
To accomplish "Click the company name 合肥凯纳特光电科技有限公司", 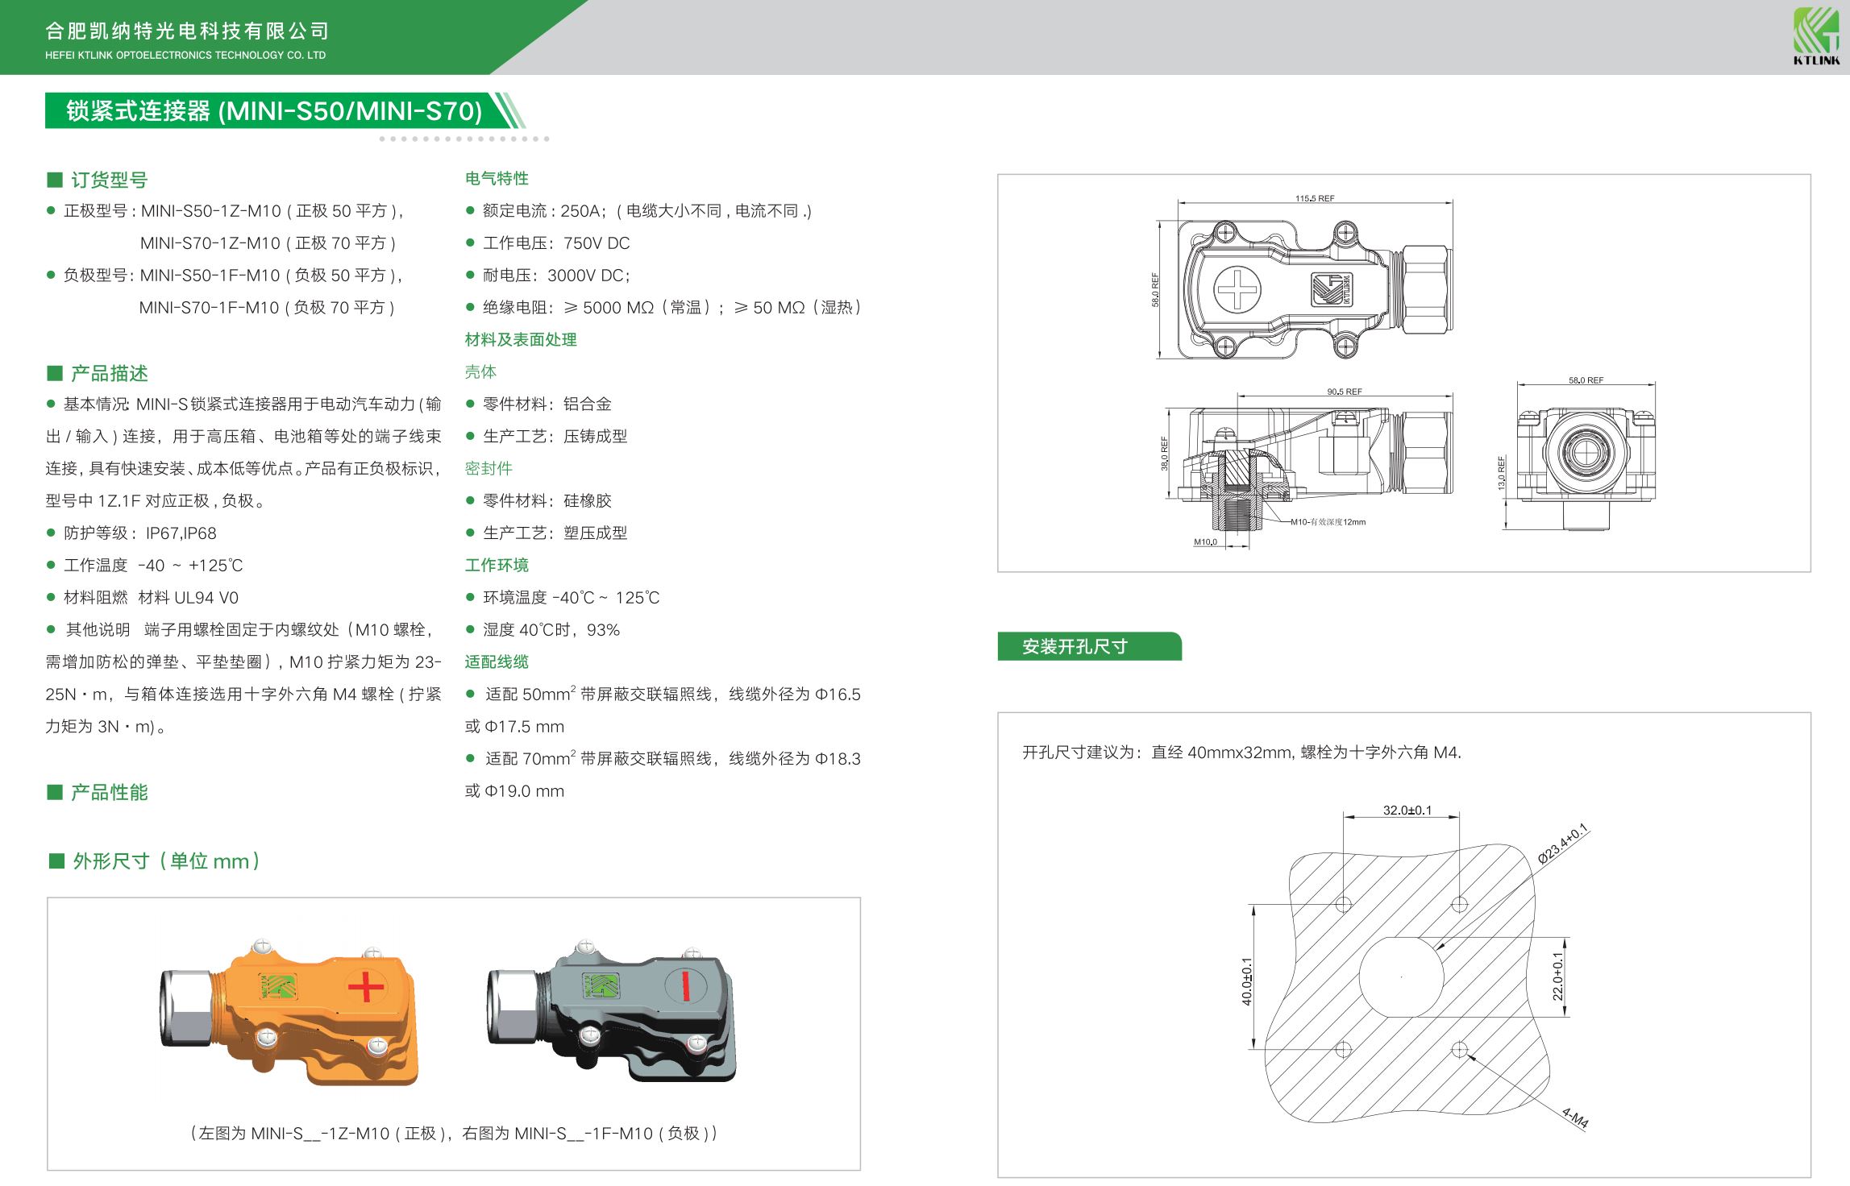I will tap(187, 31).
